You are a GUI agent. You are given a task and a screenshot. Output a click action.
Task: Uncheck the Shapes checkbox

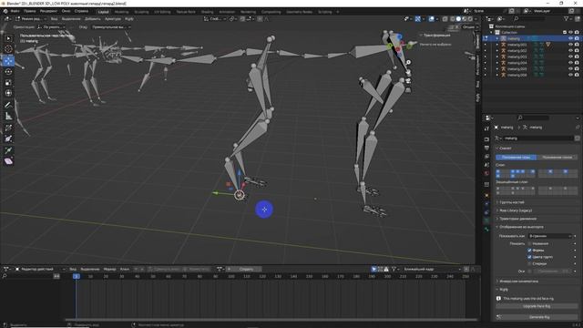click(529, 251)
